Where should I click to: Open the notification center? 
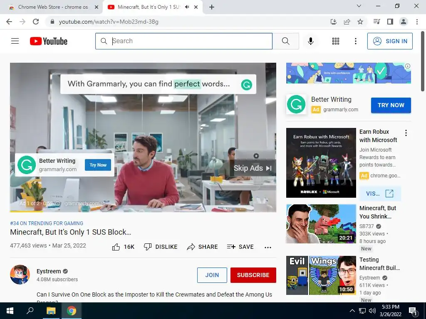click(413, 311)
